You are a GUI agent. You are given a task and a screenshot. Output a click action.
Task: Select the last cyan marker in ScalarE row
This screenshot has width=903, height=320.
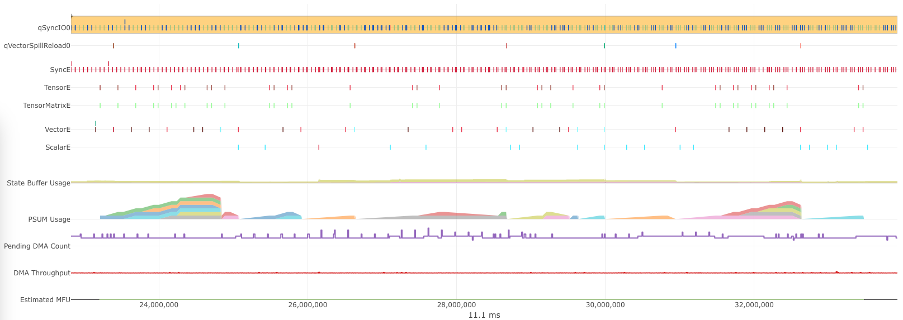(867, 147)
